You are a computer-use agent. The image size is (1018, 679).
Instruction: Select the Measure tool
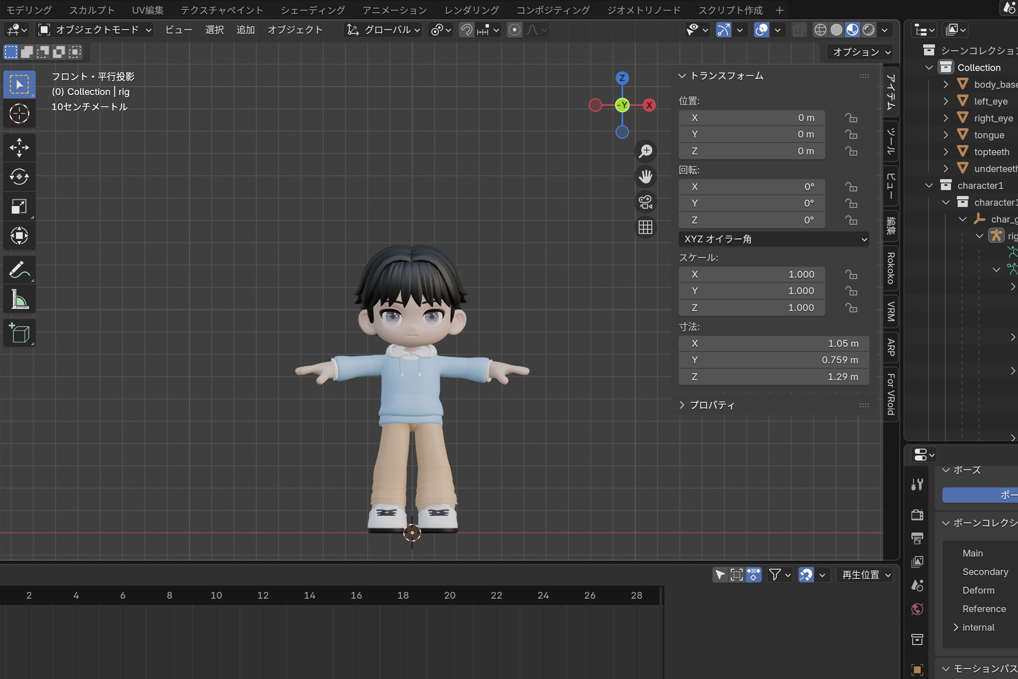coord(19,300)
